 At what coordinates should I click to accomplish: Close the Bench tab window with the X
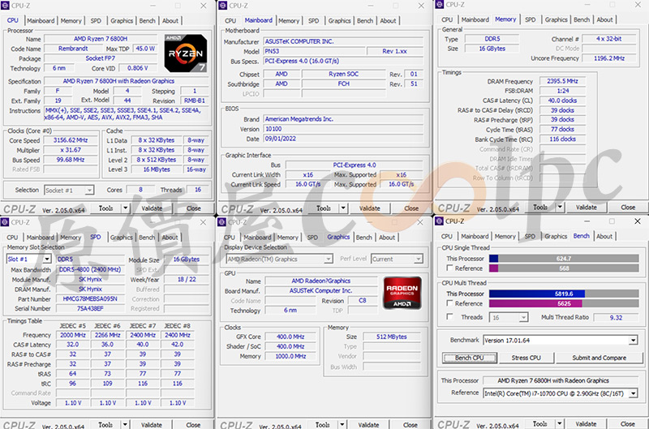638,221
